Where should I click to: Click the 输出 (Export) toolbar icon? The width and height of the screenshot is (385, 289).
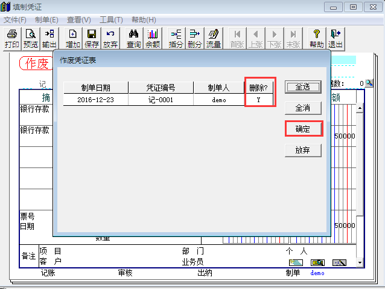(49, 39)
